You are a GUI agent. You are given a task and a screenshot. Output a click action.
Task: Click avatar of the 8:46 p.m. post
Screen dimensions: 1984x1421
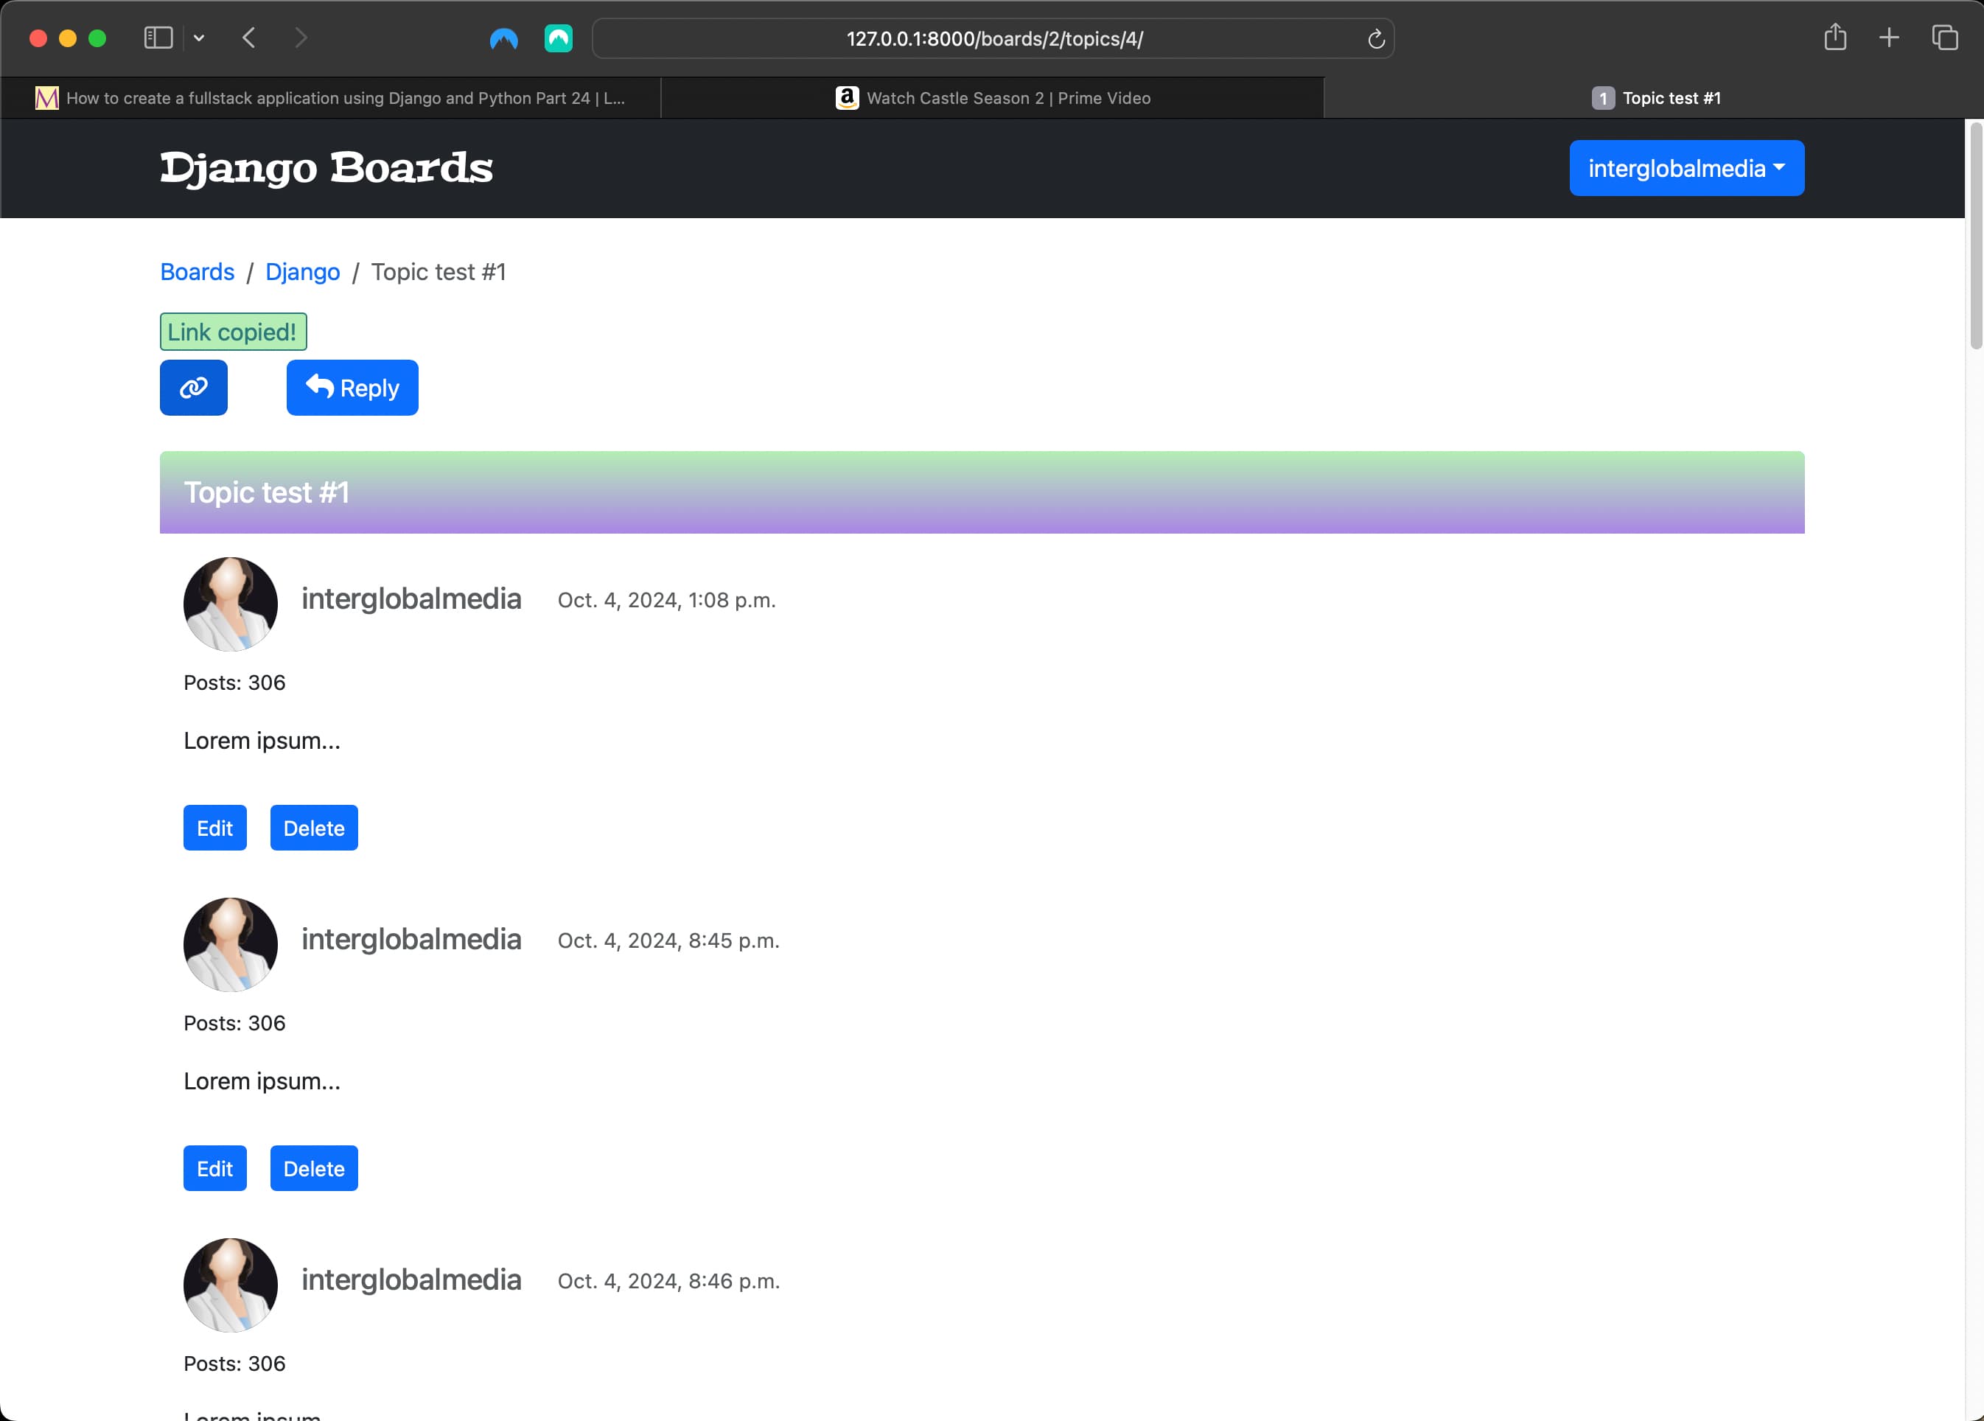coord(230,1285)
